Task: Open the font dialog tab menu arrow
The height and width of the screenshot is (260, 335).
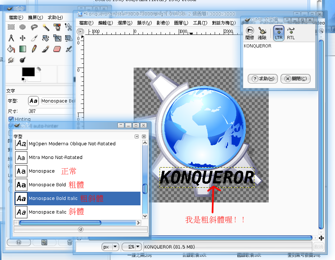Action: pyautogui.click(x=137, y=136)
